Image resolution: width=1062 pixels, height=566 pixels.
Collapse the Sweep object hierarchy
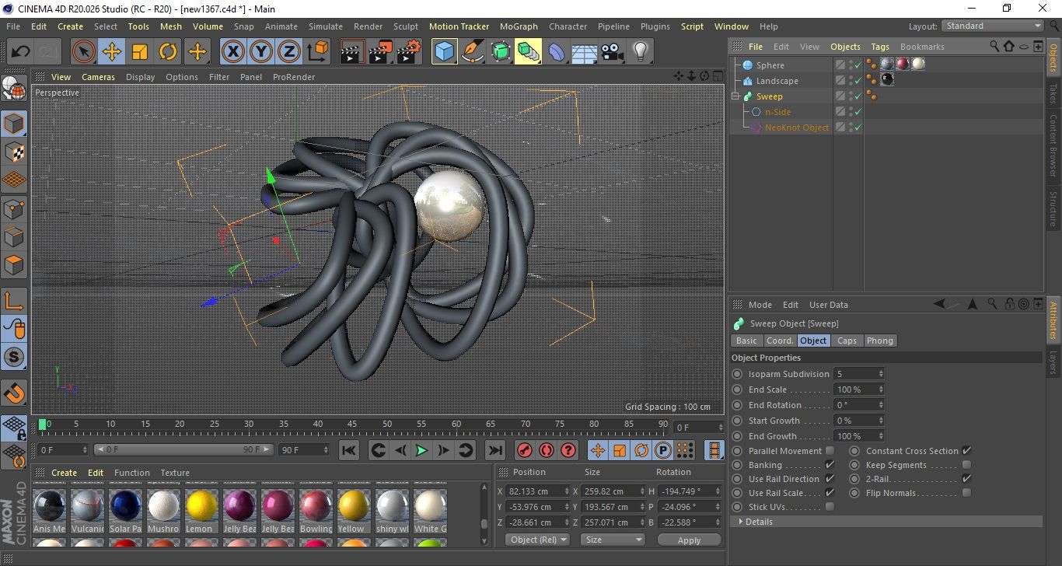[x=735, y=96]
